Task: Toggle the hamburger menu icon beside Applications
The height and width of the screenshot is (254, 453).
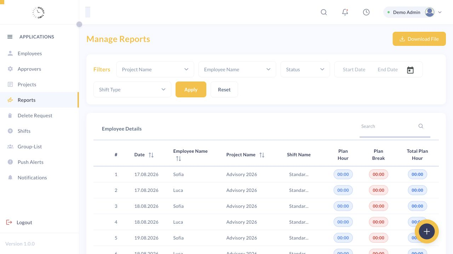Action: coord(10,37)
